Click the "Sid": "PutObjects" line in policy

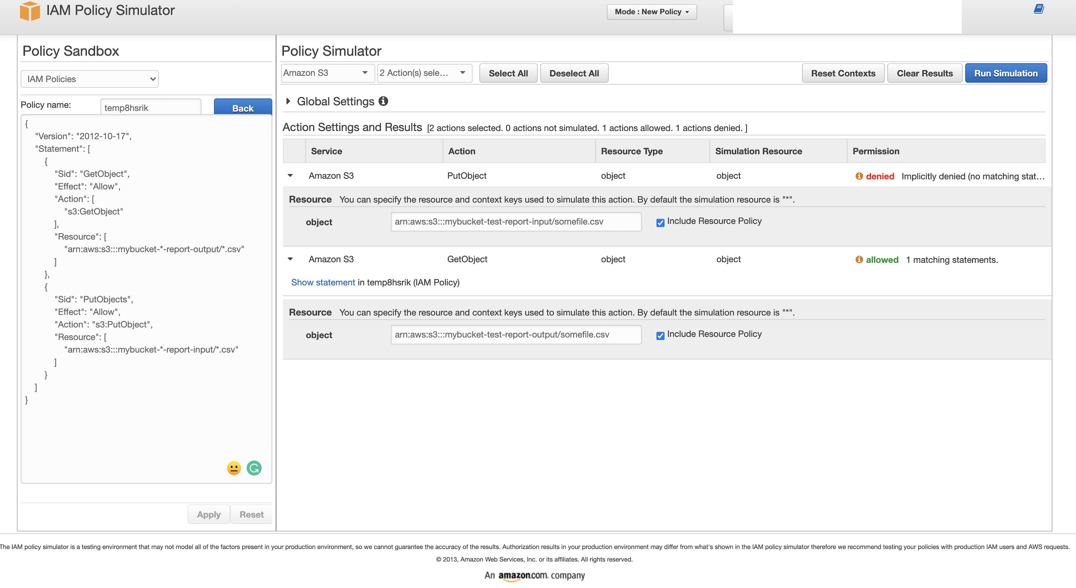pyautogui.click(x=94, y=299)
